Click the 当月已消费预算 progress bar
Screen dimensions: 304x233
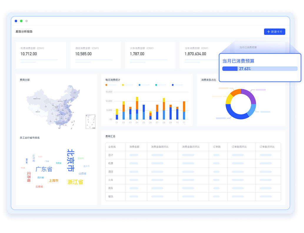(x=260, y=69)
